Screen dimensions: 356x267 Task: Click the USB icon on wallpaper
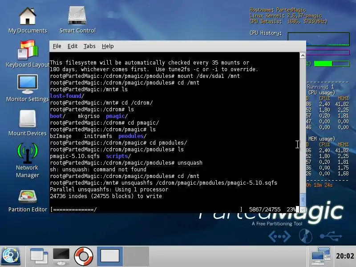point(331,236)
